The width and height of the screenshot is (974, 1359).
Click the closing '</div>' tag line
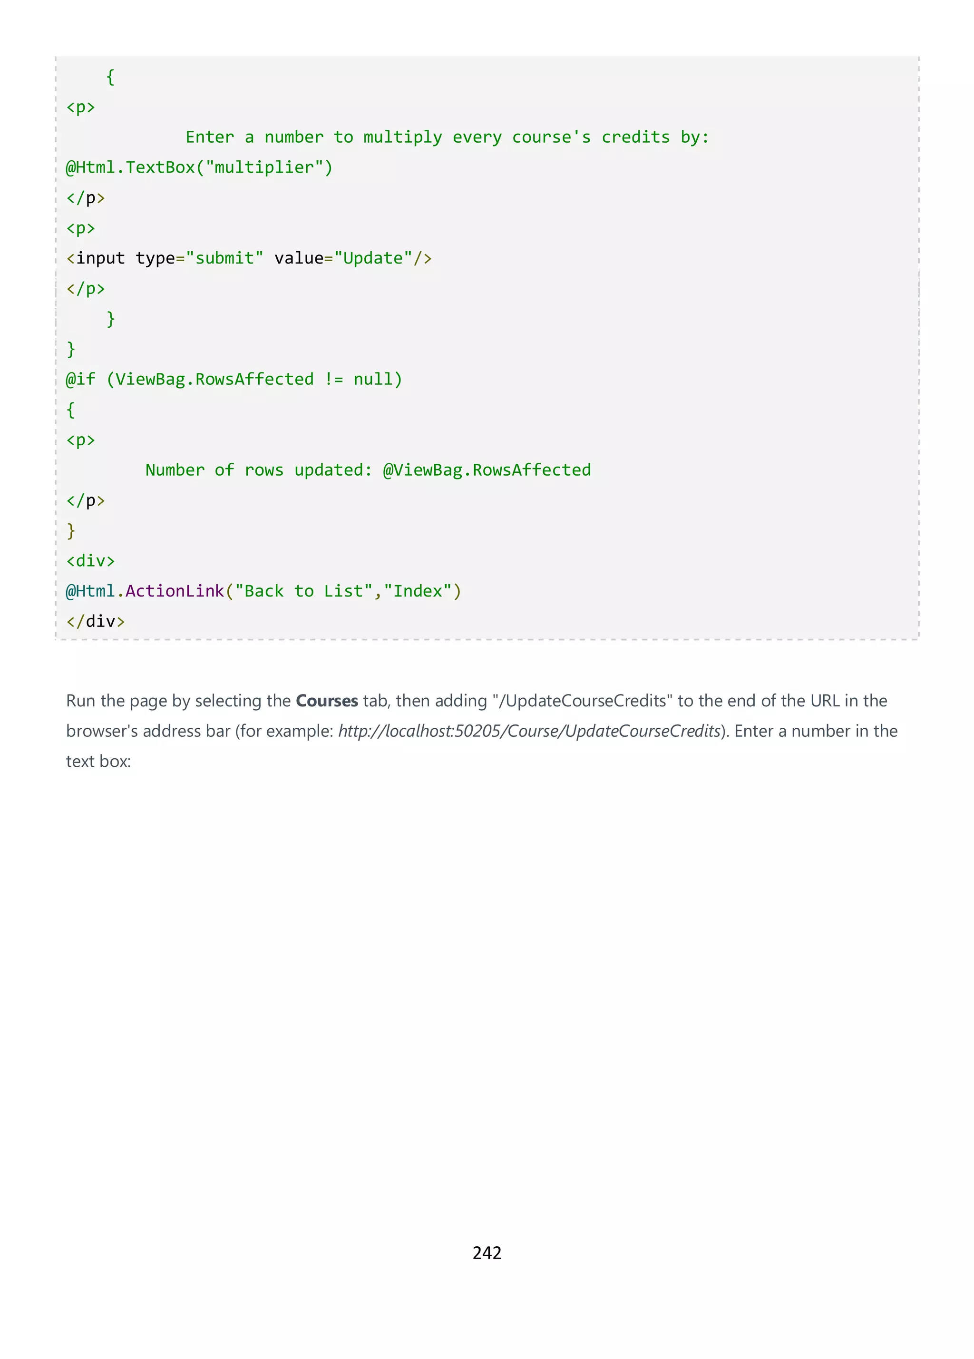click(95, 621)
